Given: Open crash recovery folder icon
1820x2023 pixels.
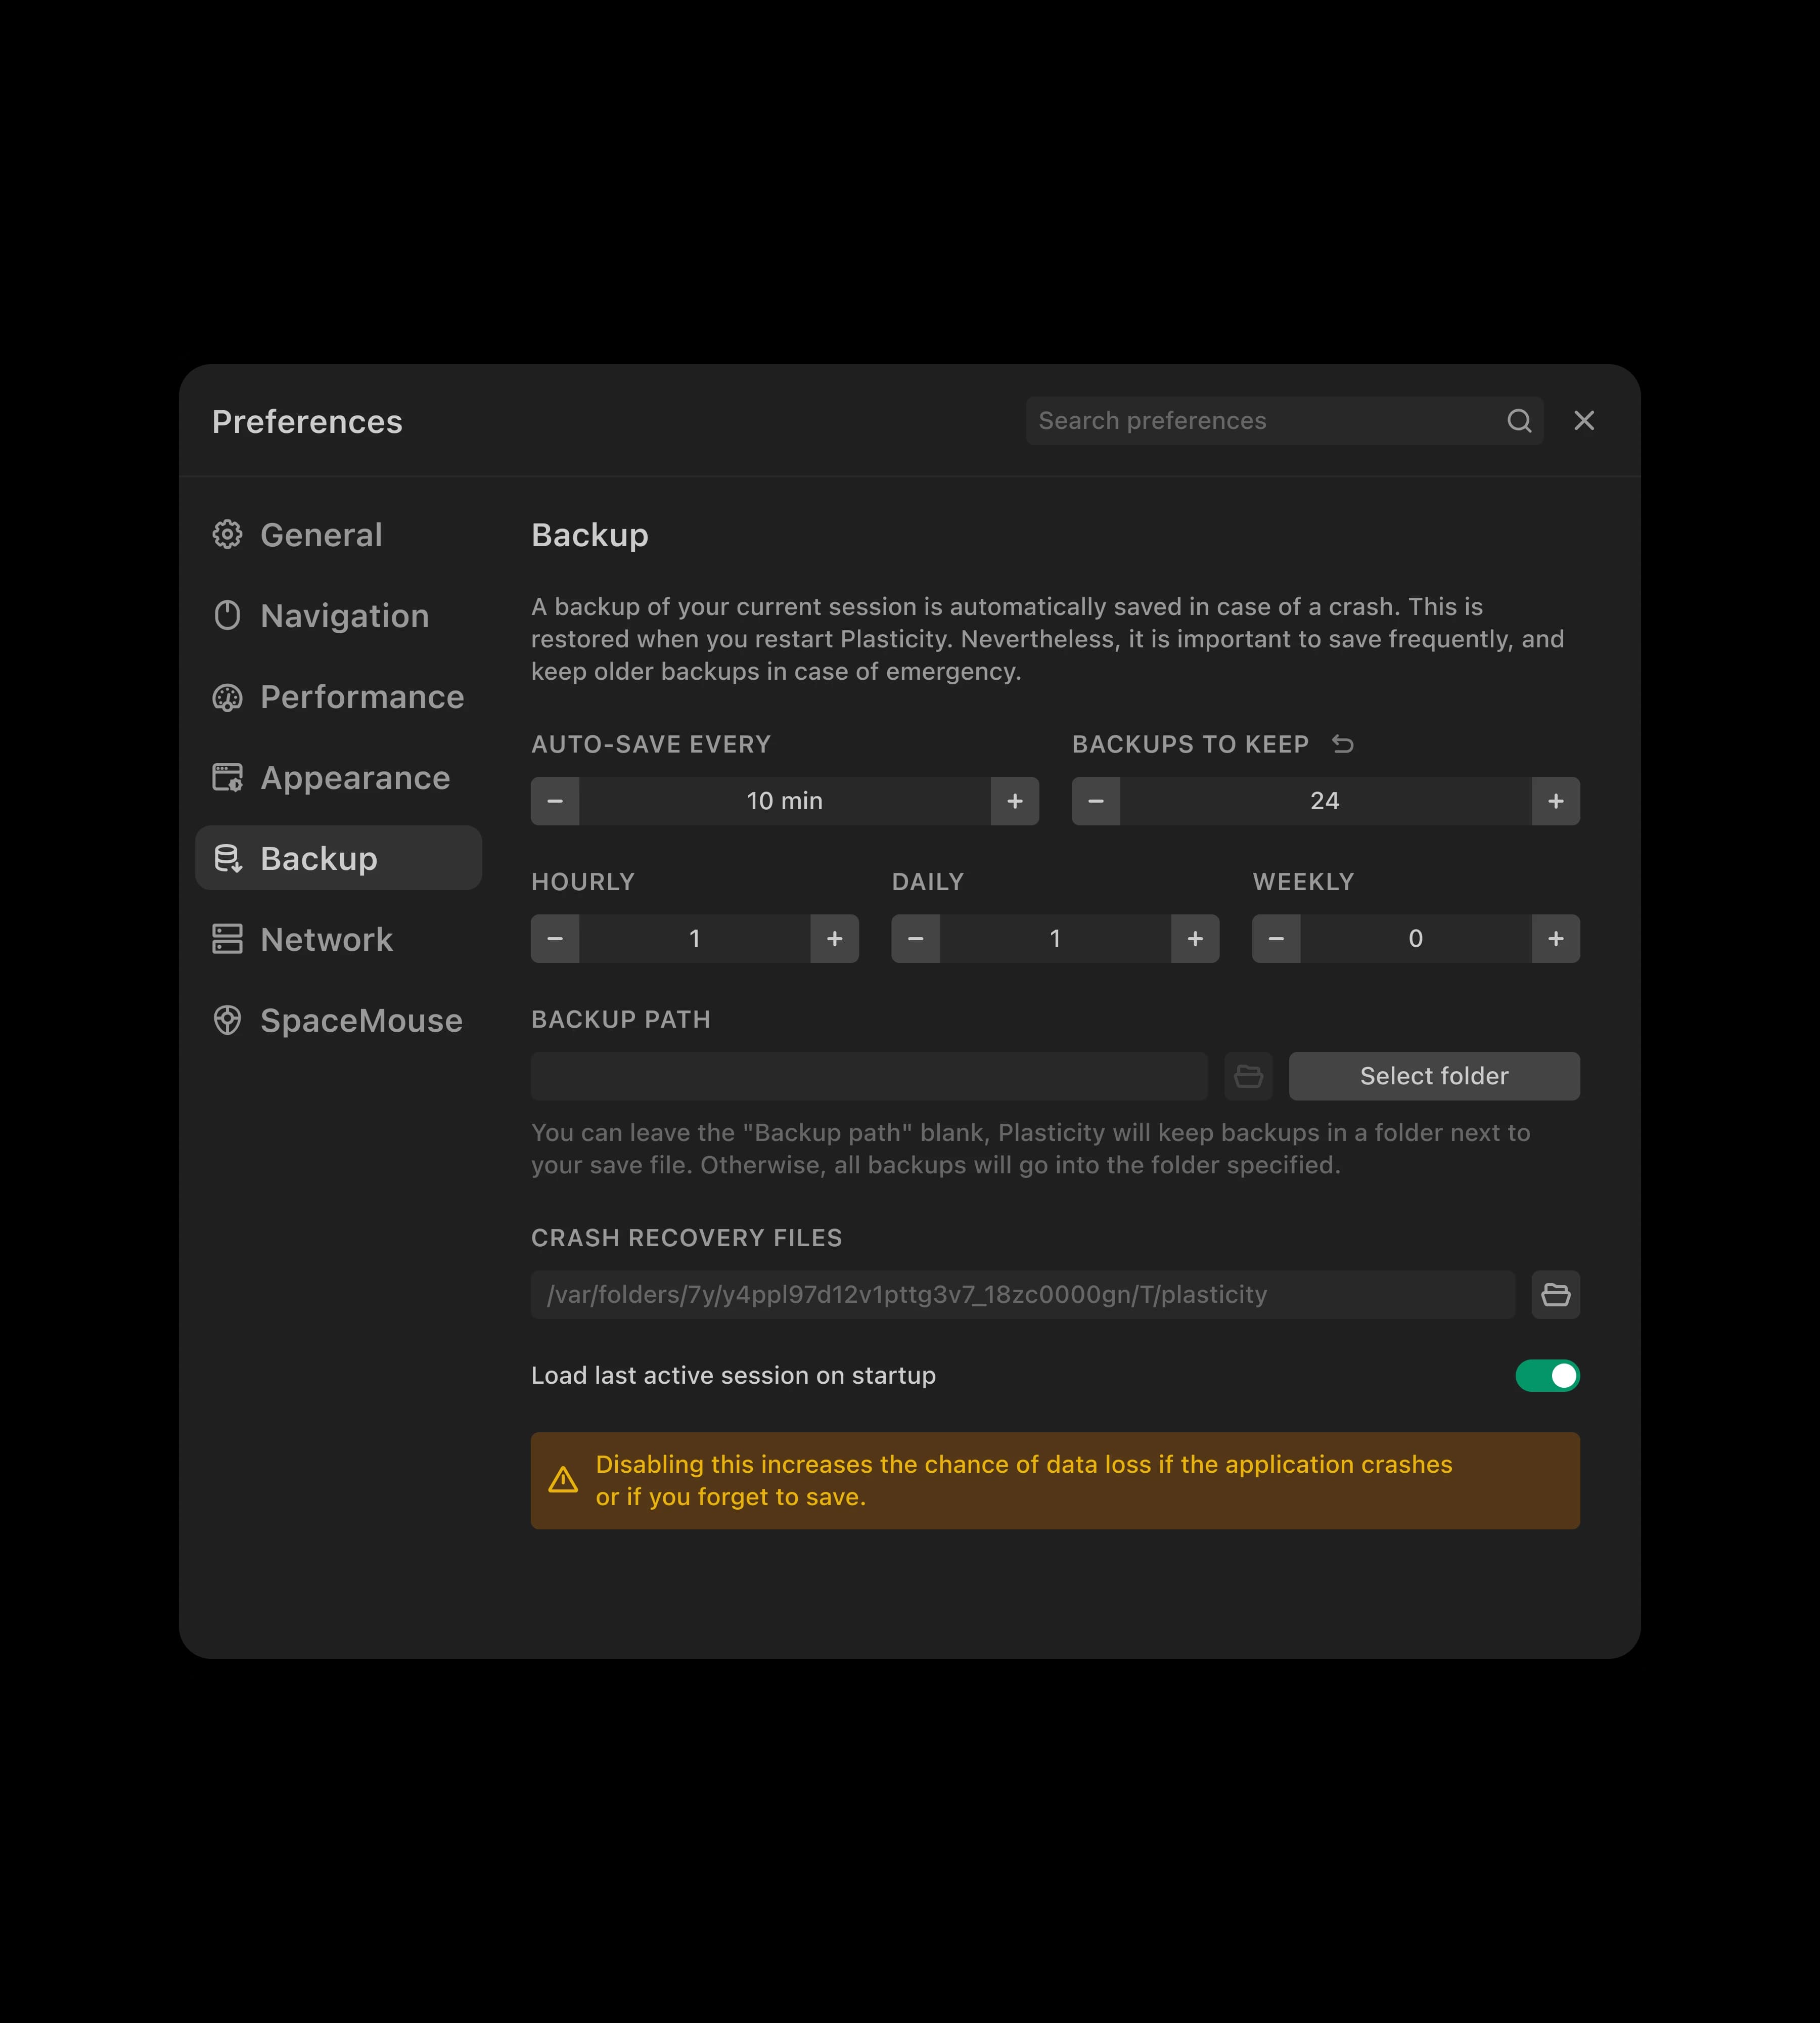Looking at the screenshot, I should pyautogui.click(x=1555, y=1295).
